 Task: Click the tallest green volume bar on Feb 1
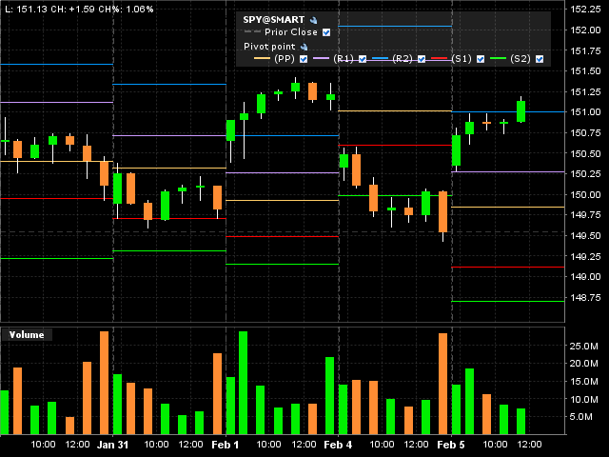pos(244,383)
